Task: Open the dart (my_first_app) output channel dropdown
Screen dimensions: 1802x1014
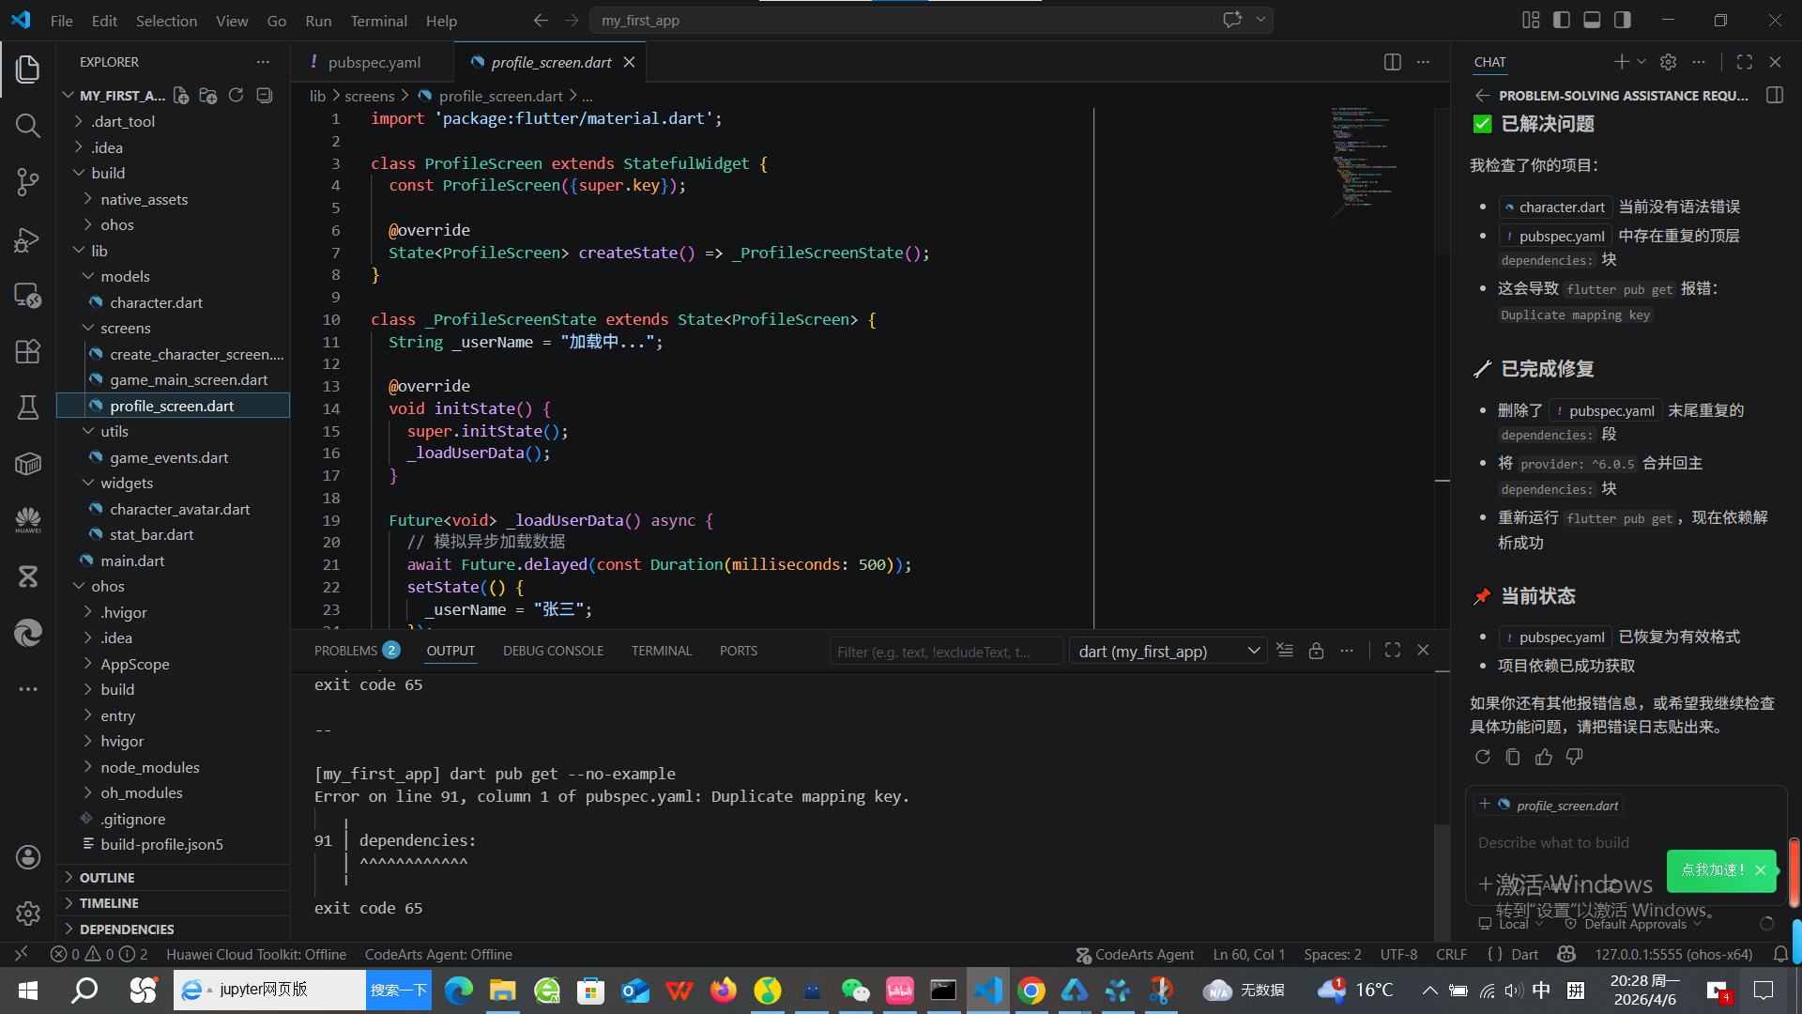Action: click(x=1168, y=651)
